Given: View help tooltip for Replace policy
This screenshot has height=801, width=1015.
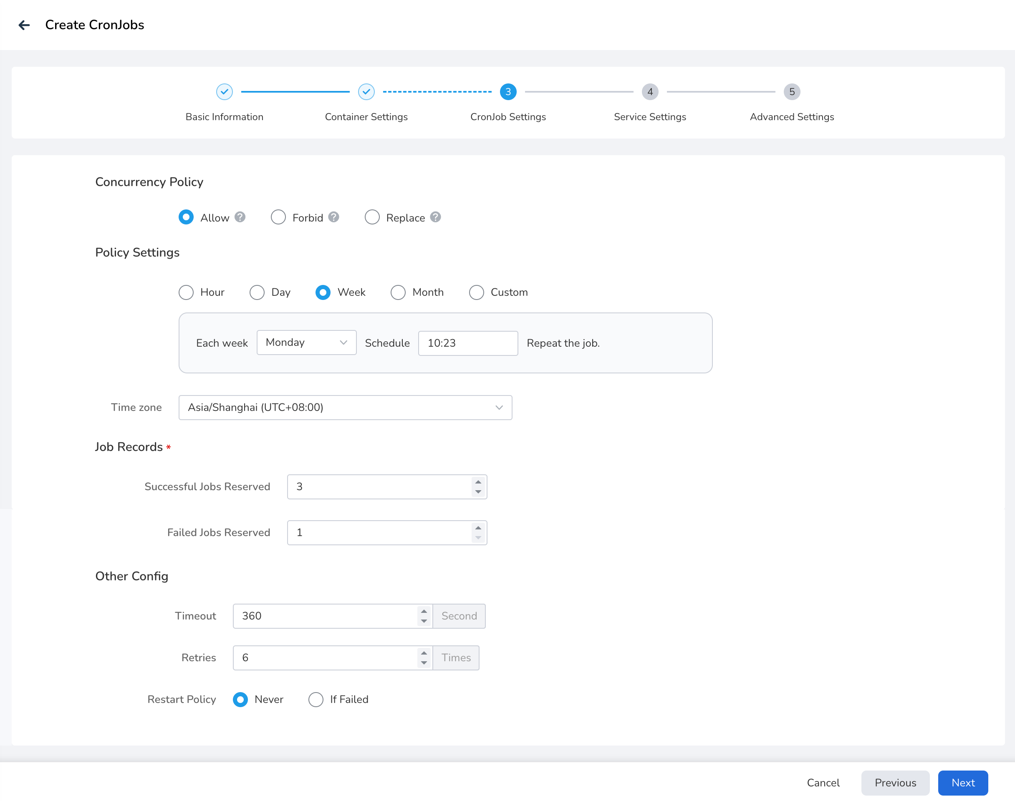Looking at the screenshot, I should click(x=435, y=217).
